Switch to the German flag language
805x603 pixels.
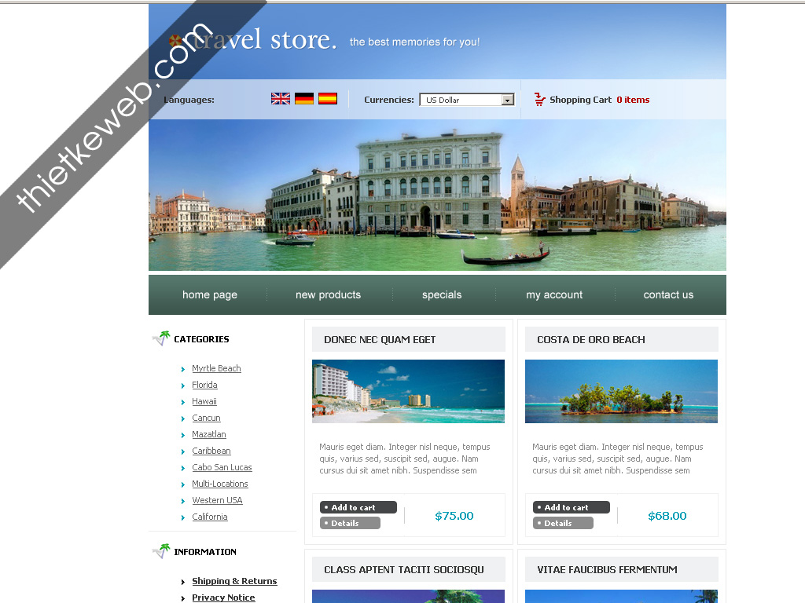(x=304, y=99)
